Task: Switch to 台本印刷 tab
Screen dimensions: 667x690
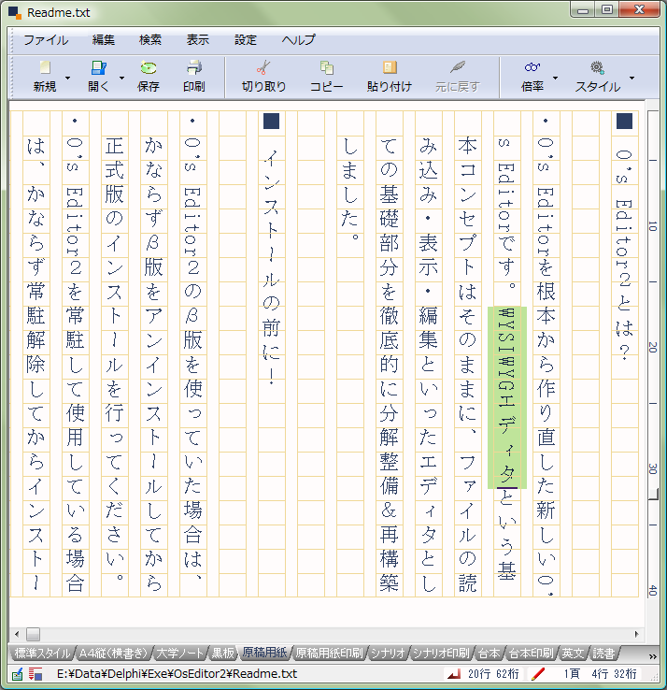Action: click(x=532, y=653)
